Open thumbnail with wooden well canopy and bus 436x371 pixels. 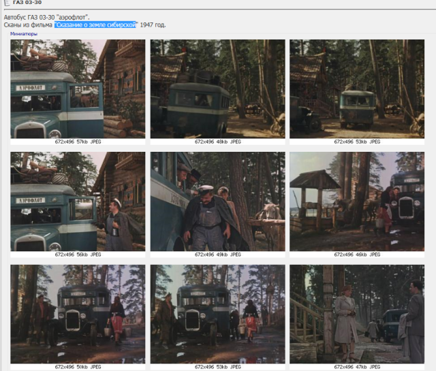[357, 201]
